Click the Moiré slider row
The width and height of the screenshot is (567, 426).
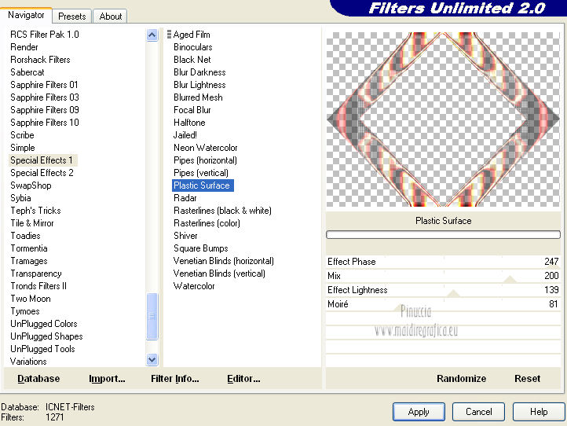[444, 304]
